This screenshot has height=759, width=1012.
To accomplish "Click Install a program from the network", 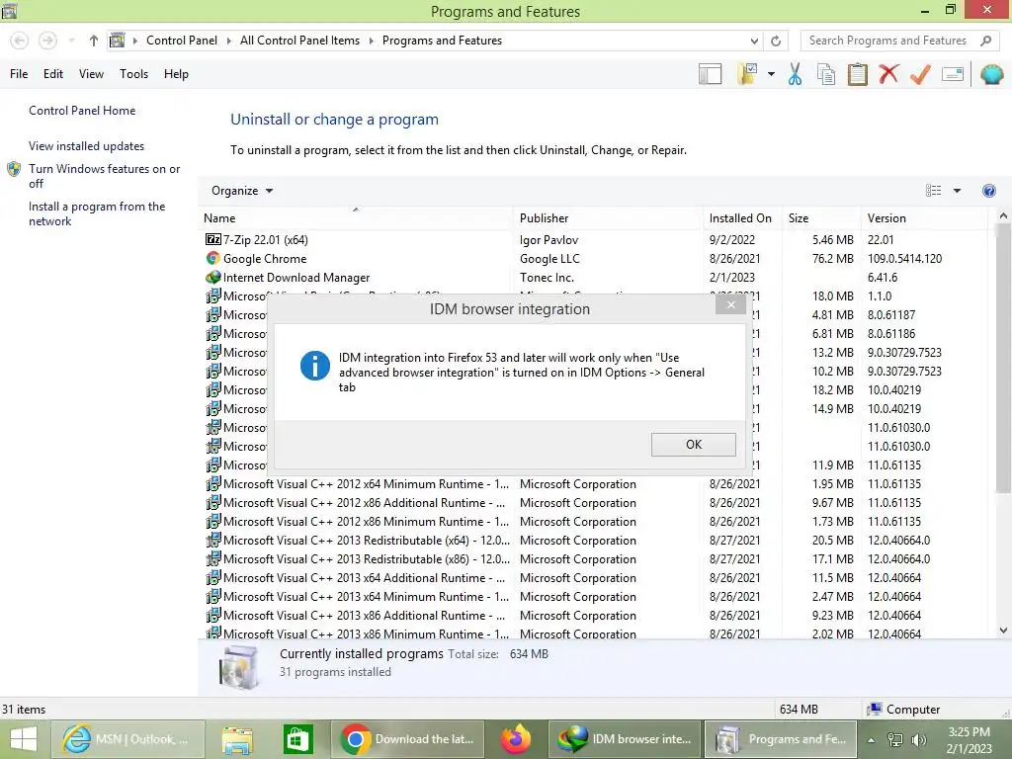I will [x=97, y=213].
